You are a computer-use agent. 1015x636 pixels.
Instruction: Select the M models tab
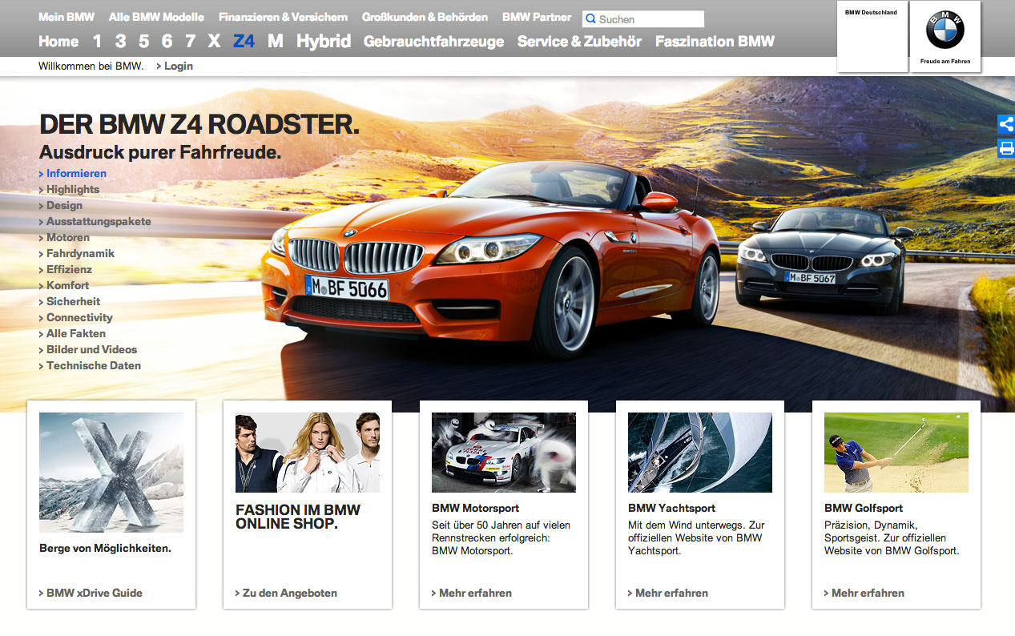(x=276, y=41)
